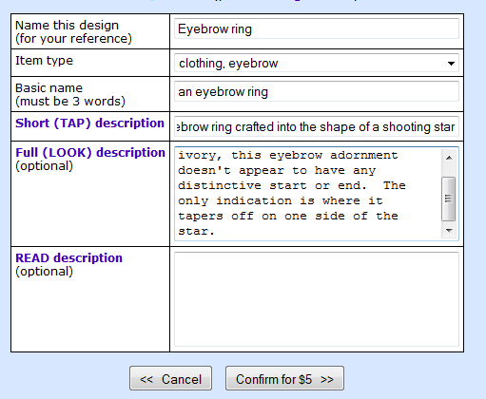486x399 pixels.
Task: Click the LOOK textarea scrollbar thumb
Action: pos(448,199)
